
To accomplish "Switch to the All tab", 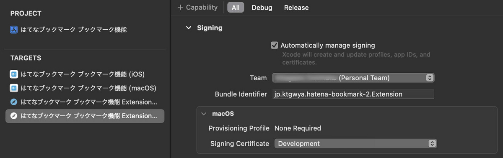I will point(236,8).
